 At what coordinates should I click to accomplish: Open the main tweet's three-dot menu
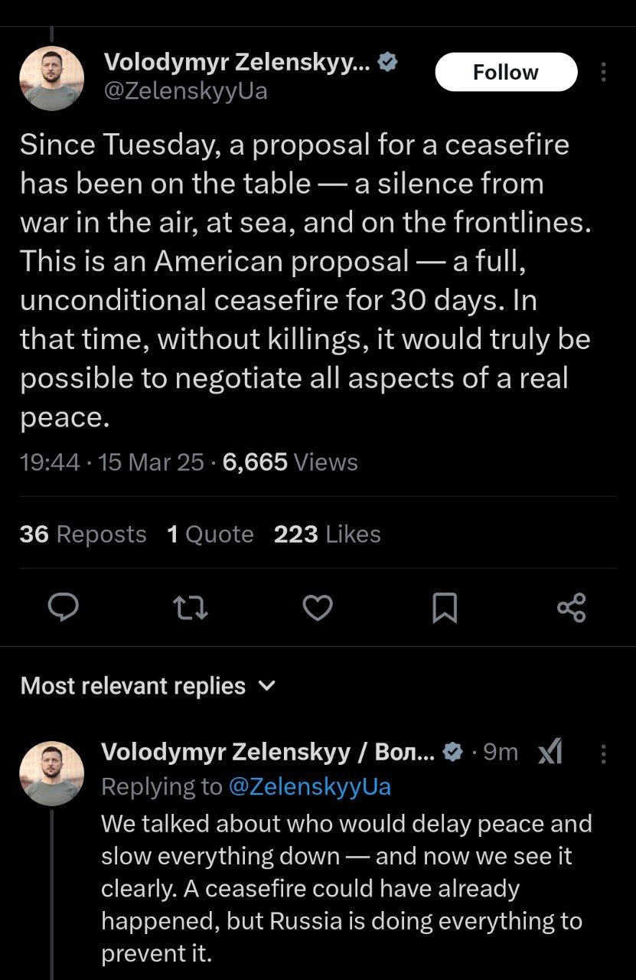604,73
